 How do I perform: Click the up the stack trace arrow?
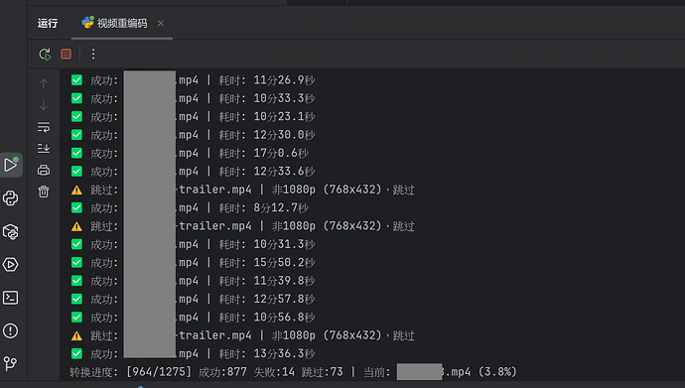click(44, 83)
